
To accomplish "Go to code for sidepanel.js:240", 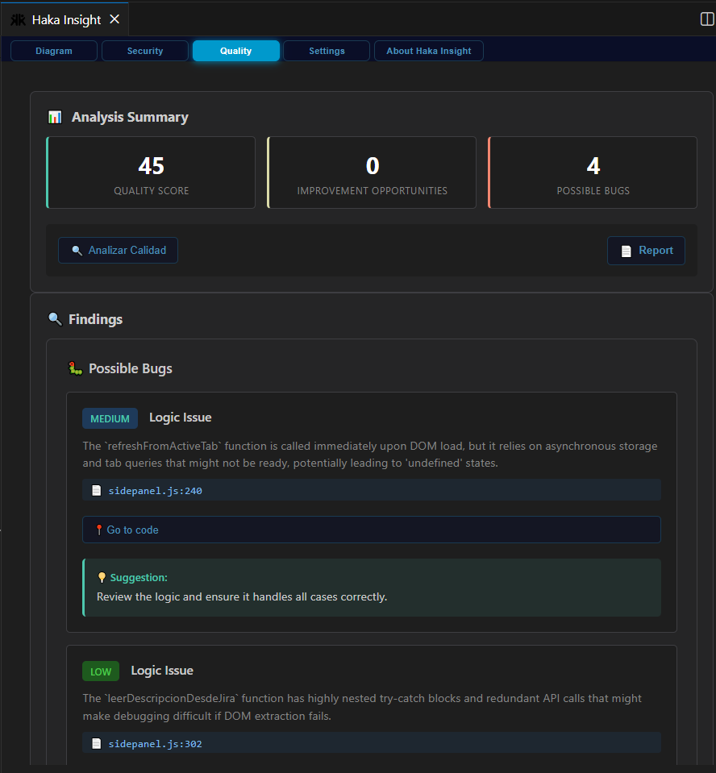I will 372,530.
